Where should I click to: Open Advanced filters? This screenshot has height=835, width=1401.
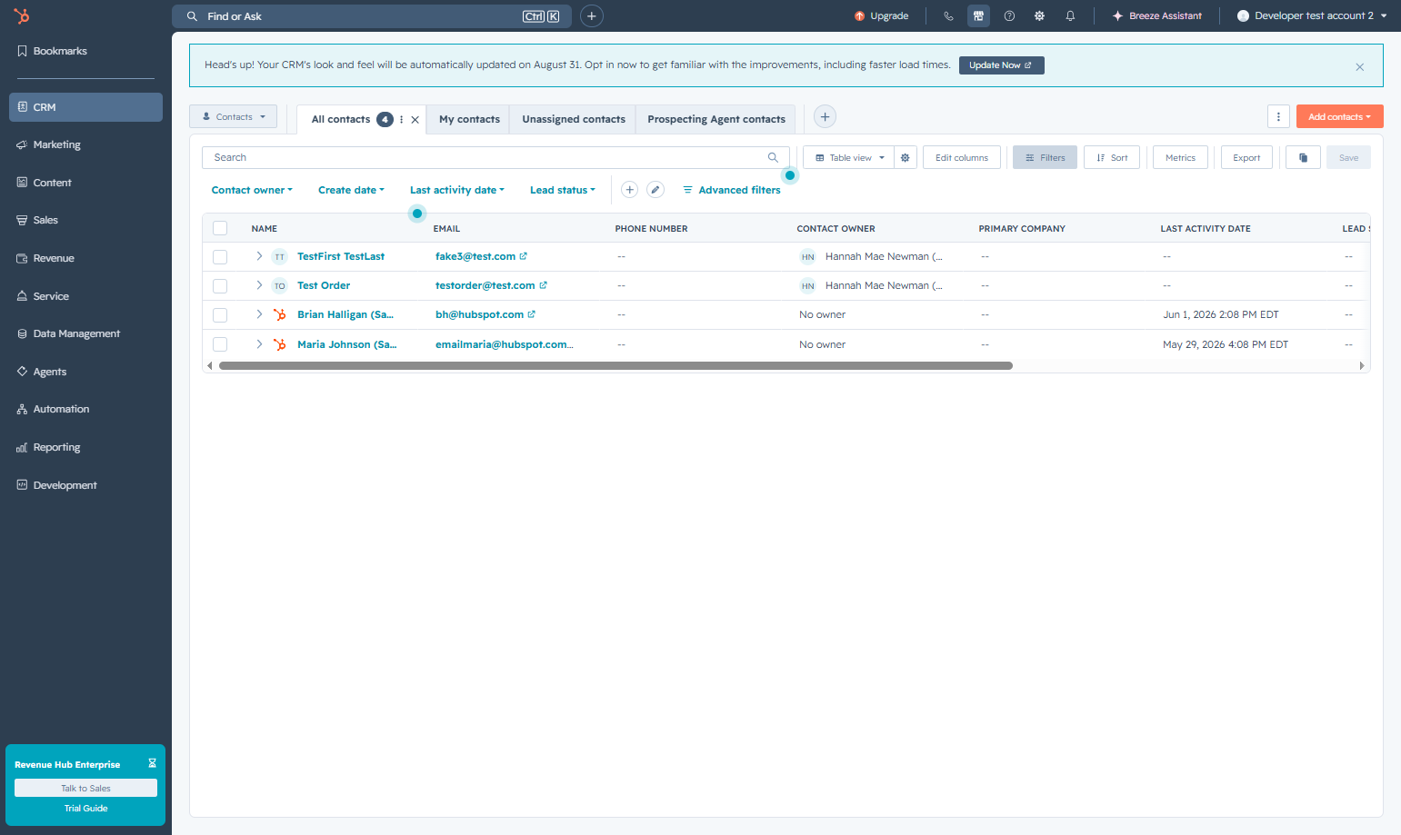tap(732, 190)
